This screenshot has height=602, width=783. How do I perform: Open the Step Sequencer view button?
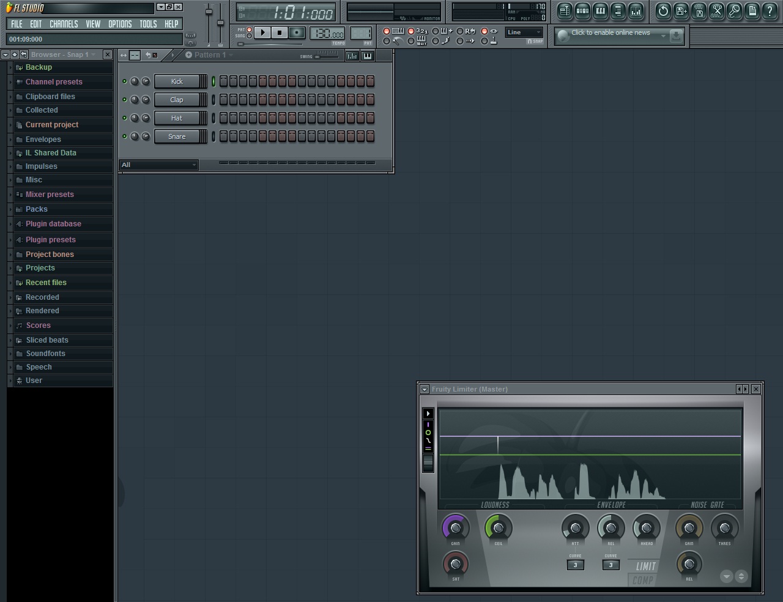click(582, 10)
